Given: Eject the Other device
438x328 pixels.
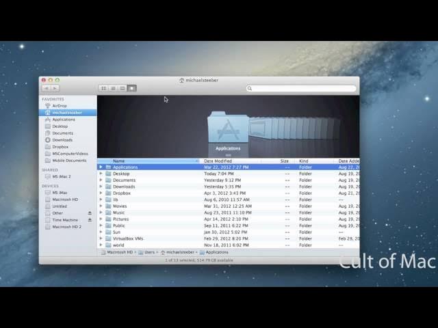Looking at the screenshot, I should click(x=90, y=213).
